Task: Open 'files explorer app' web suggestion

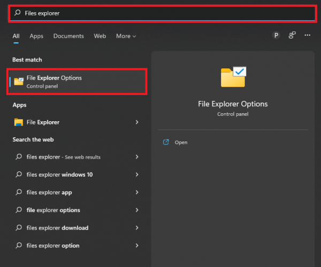Action: click(x=49, y=192)
